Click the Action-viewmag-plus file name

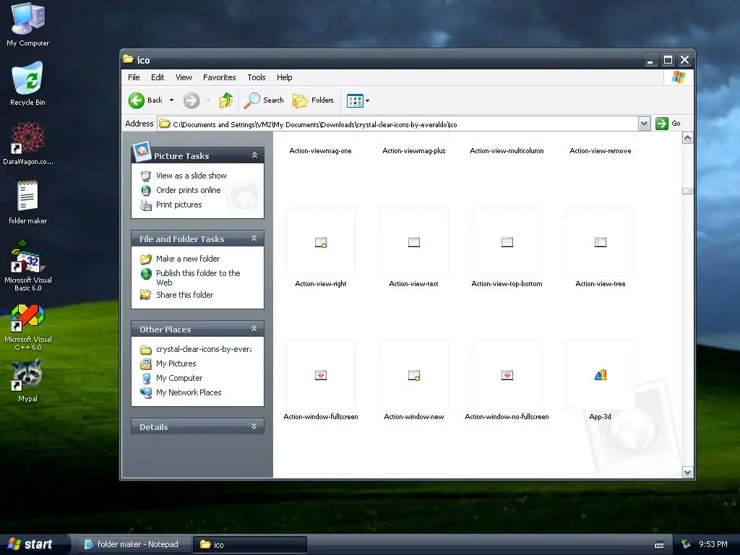pos(414,151)
